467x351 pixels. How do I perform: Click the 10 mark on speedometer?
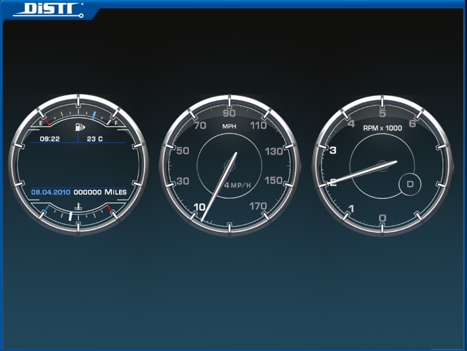click(x=199, y=206)
